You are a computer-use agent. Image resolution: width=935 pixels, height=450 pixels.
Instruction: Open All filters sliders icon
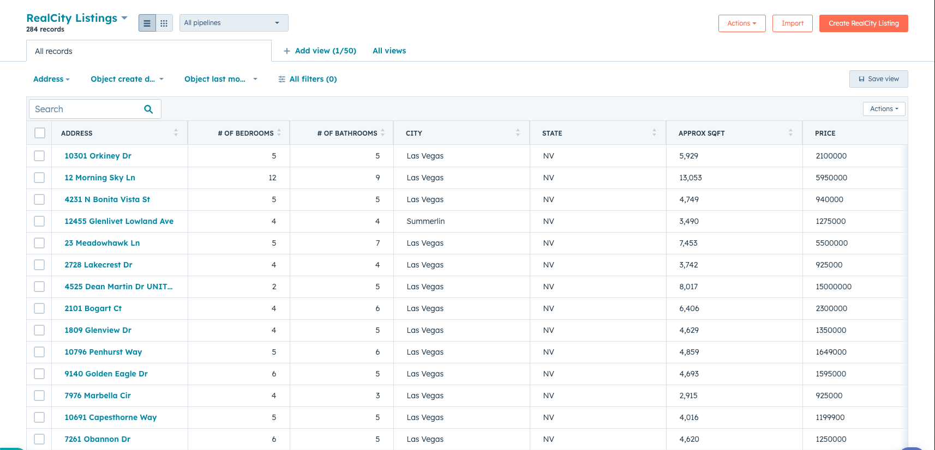282,80
